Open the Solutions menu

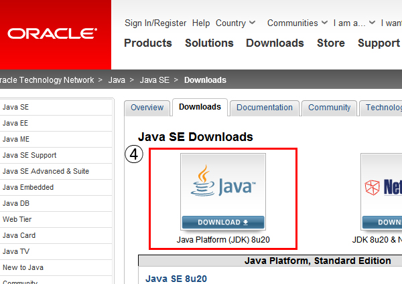coord(209,43)
